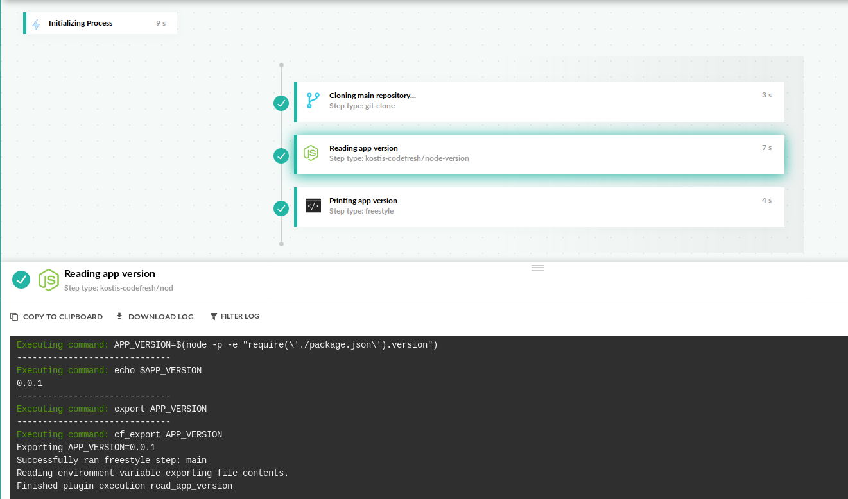Select the Printing app version step card
Screen dimensions: 848x499
[x=539, y=207]
